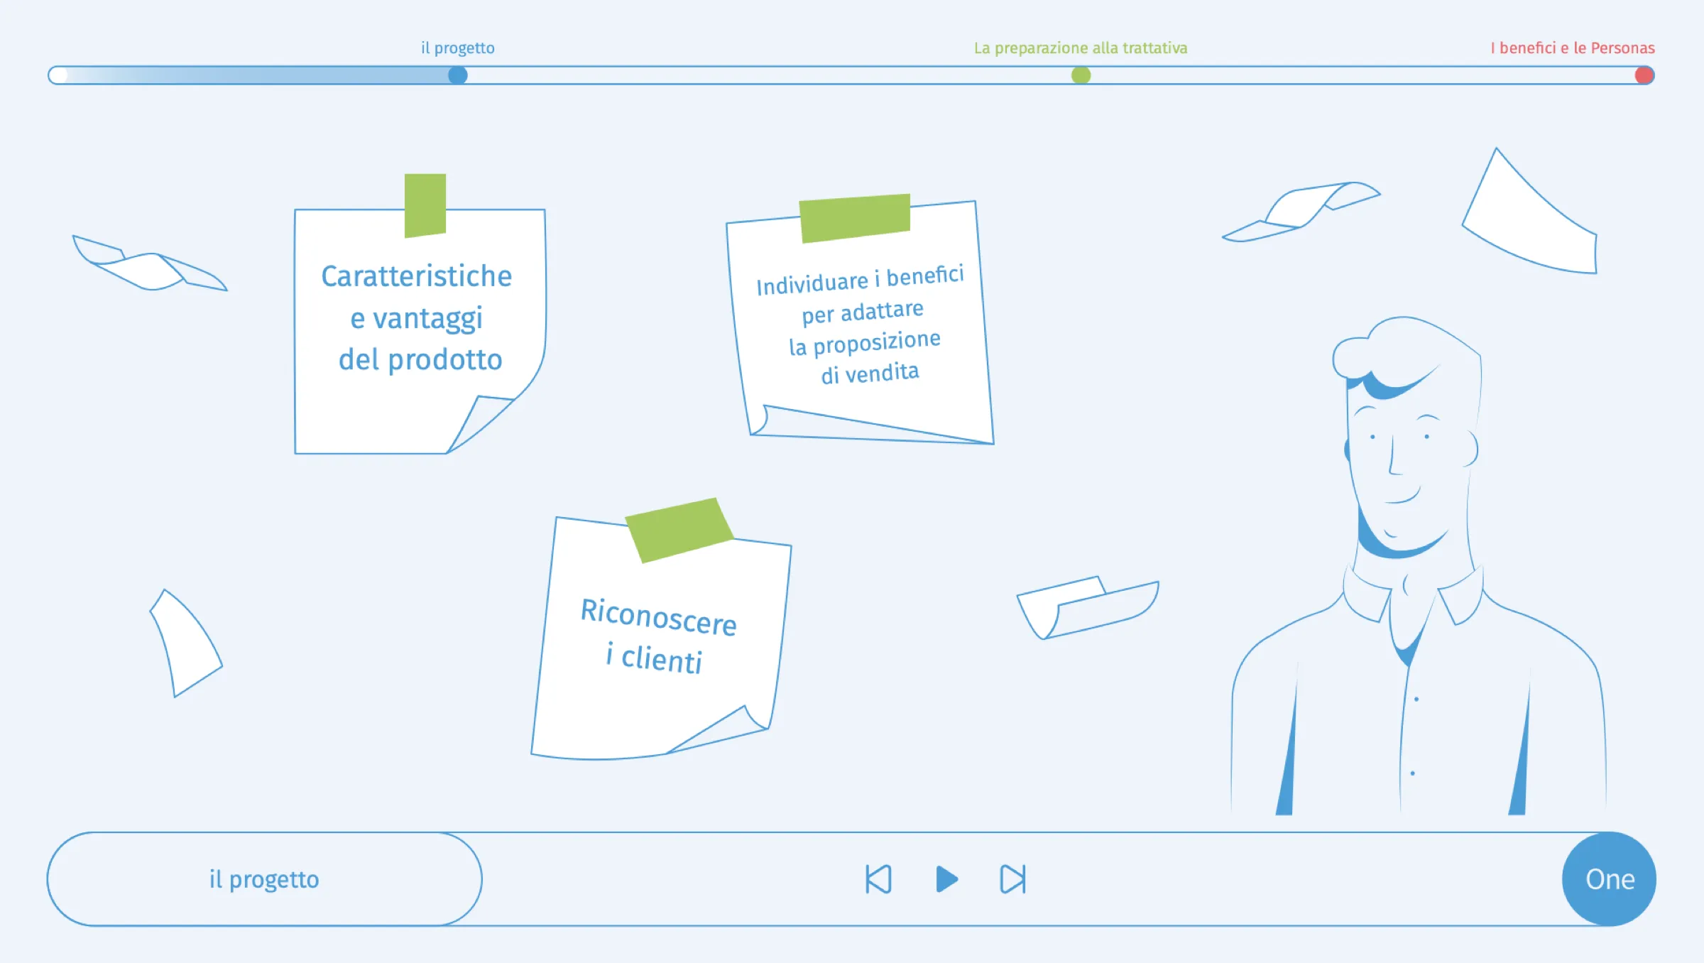Jump to red 'I benefici e le Personas' marker

1644,75
